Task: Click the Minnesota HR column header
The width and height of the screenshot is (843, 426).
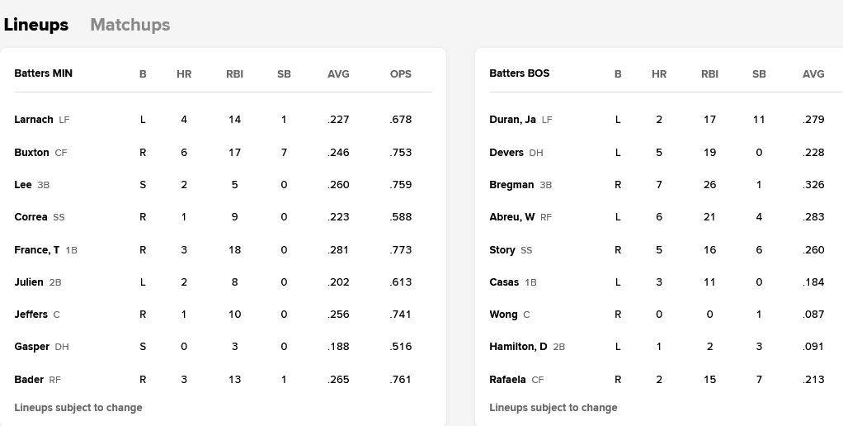Action: tap(184, 73)
